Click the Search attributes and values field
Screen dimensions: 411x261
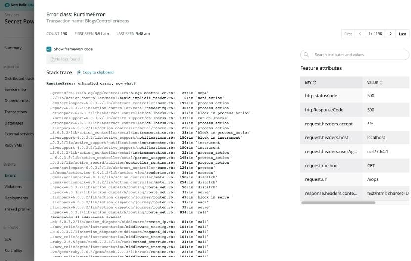(x=355, y=55)
